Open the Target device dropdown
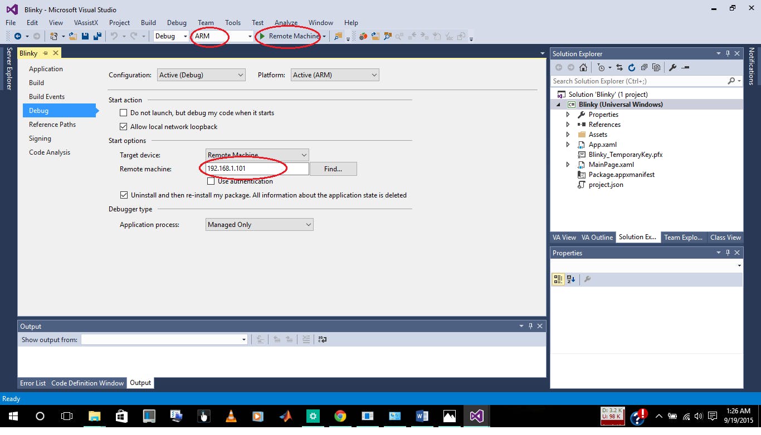Screen dimensions: 761x435 coord(257,155)
